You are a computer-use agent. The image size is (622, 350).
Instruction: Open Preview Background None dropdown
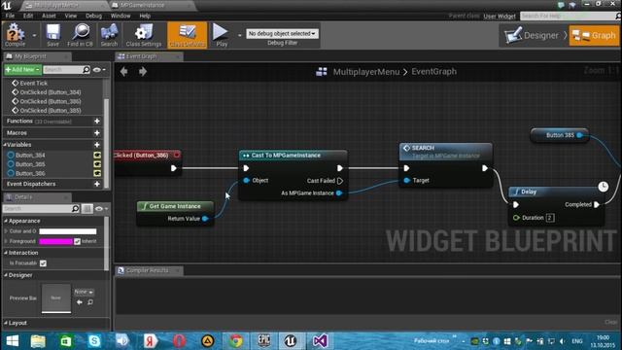click(x=84, y=292)
